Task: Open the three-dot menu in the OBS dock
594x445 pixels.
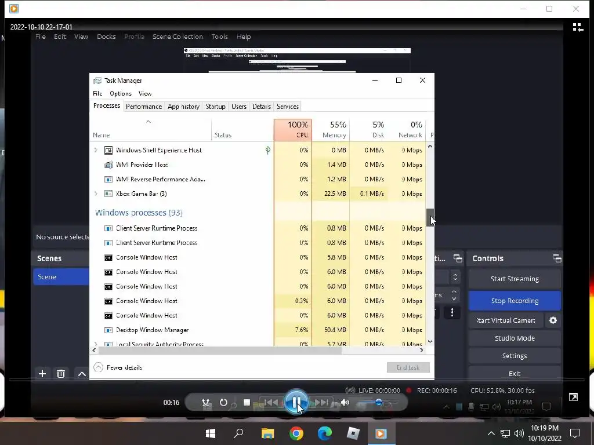Action: [x=452, y=312]
